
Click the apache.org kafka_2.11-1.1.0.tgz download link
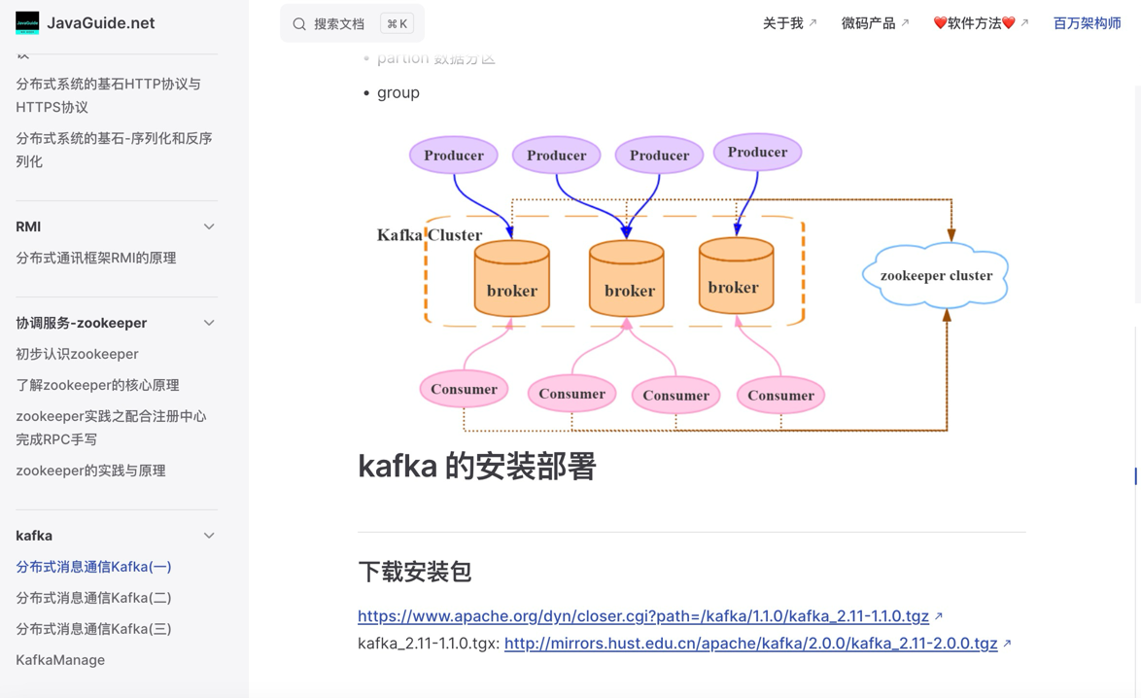tap(643, 615)
